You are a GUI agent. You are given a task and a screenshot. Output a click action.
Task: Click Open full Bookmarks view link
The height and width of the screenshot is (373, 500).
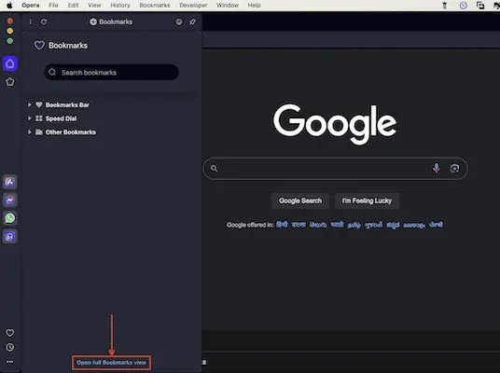click(111, 363)
